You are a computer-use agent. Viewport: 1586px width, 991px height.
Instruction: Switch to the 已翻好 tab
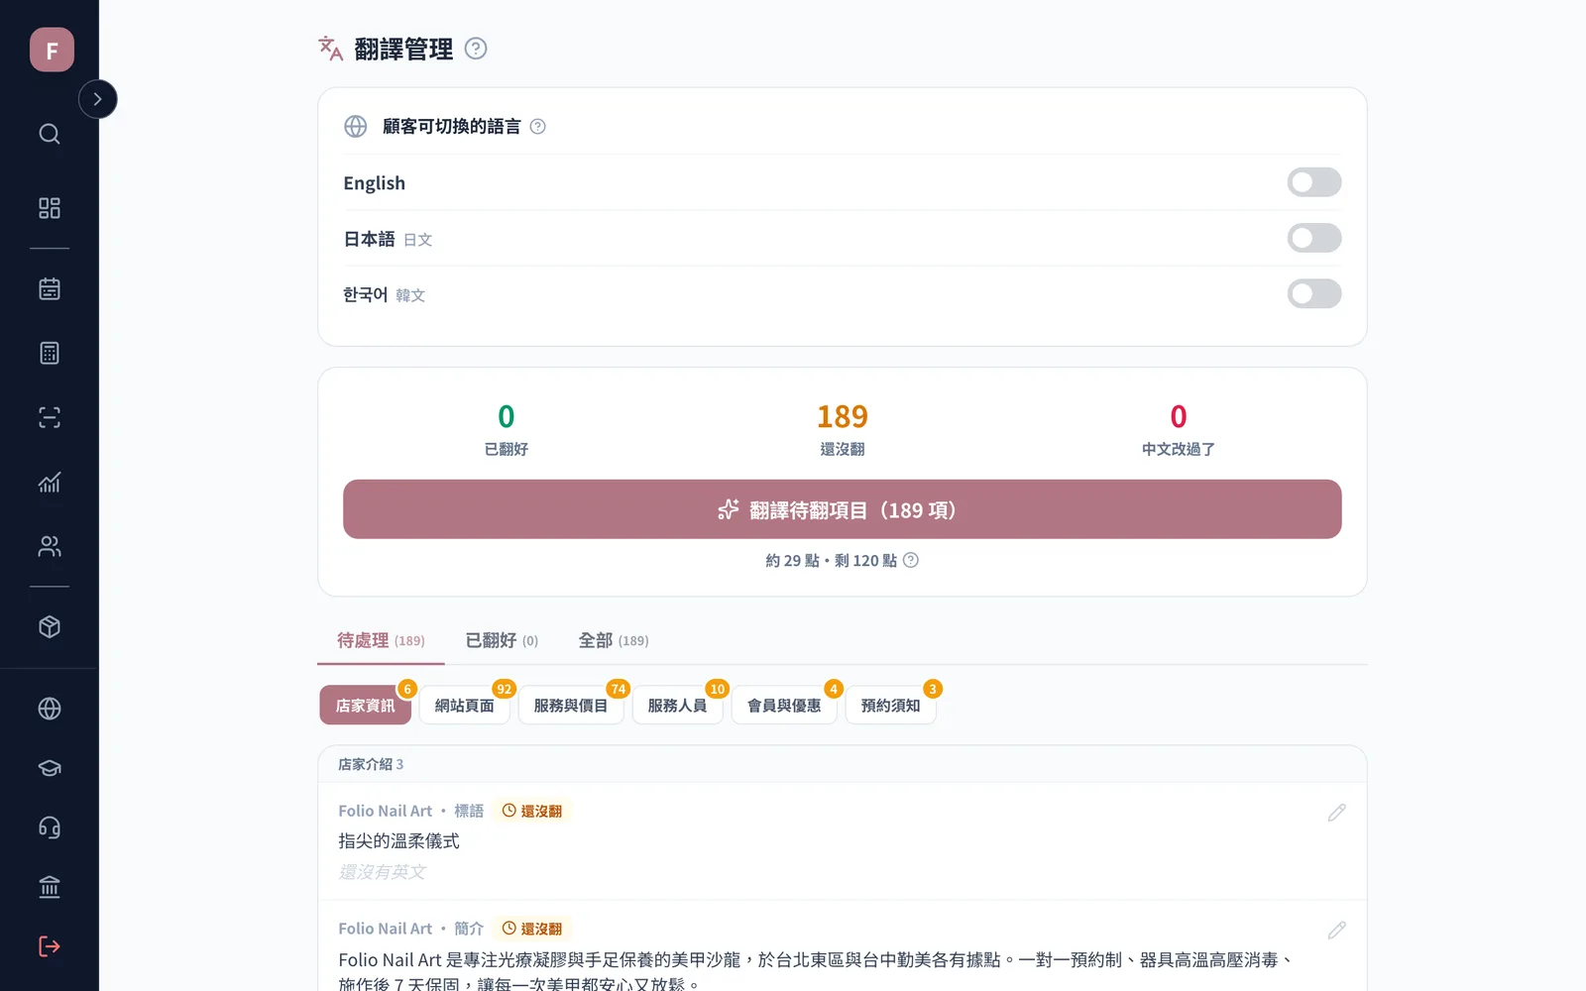pos(502,640)
